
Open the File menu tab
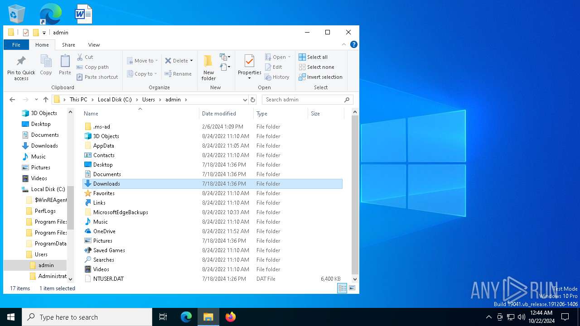(x=16, y=45)
